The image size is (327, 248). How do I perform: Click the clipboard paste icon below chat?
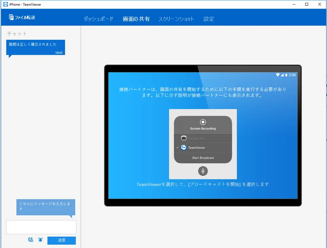(x=31, y=240)
